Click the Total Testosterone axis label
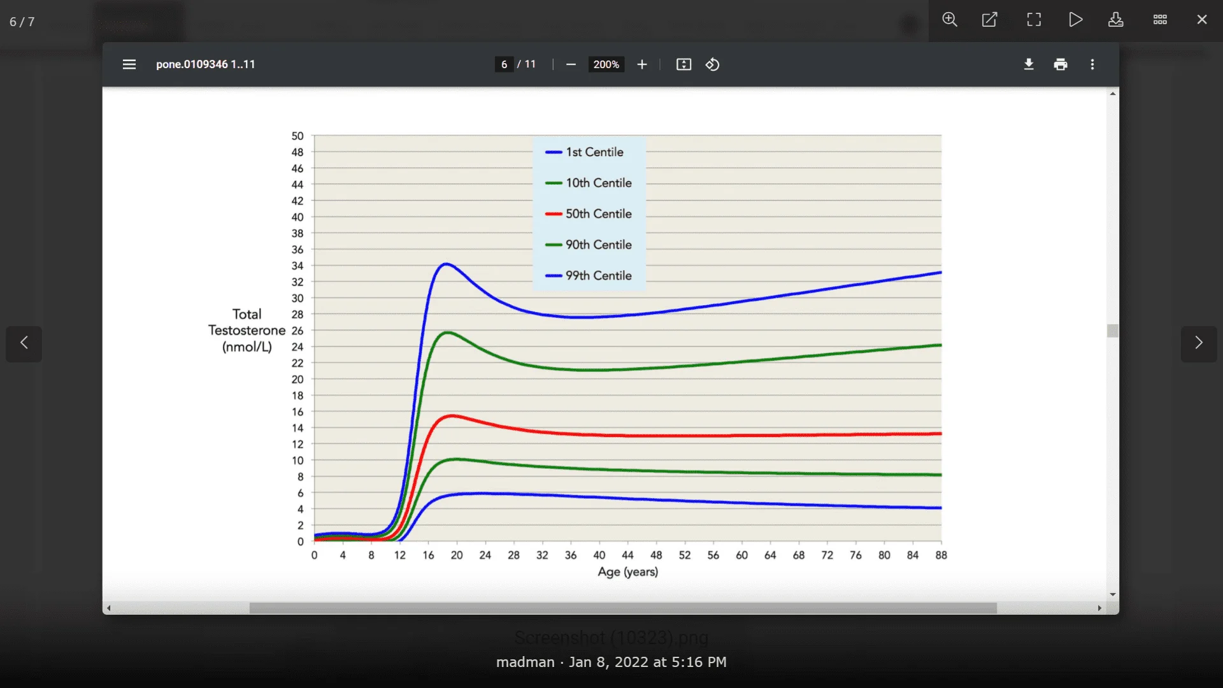The height and width of the screenshot is (688, 1223). (247, 331)
